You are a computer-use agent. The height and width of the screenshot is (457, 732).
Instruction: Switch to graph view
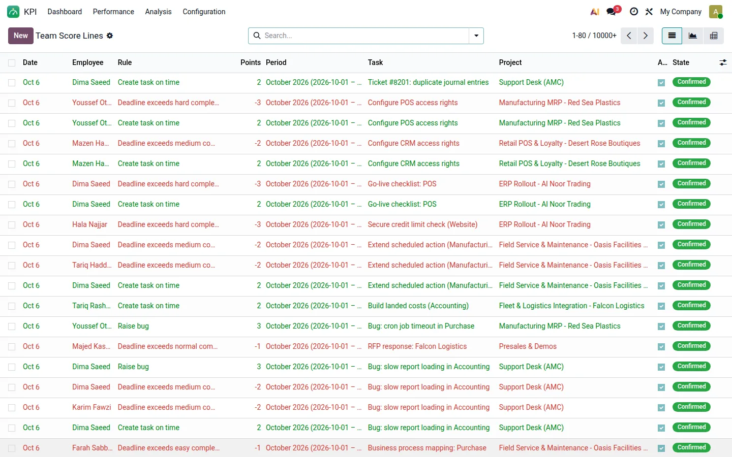coord(693,36)
